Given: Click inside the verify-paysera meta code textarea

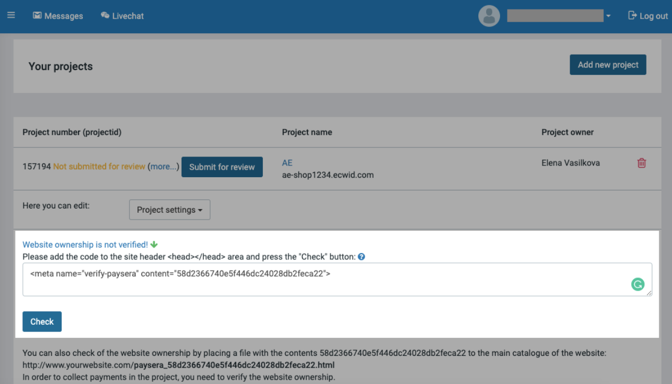Looking at the screenshot, I should 337,280.
